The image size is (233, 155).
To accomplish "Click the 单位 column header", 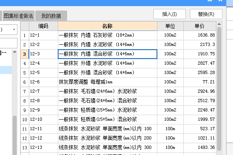I will [x=170, y=26].
